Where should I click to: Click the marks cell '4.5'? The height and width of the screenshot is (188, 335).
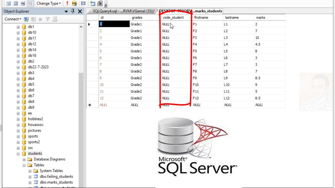[x=270, y=44]
